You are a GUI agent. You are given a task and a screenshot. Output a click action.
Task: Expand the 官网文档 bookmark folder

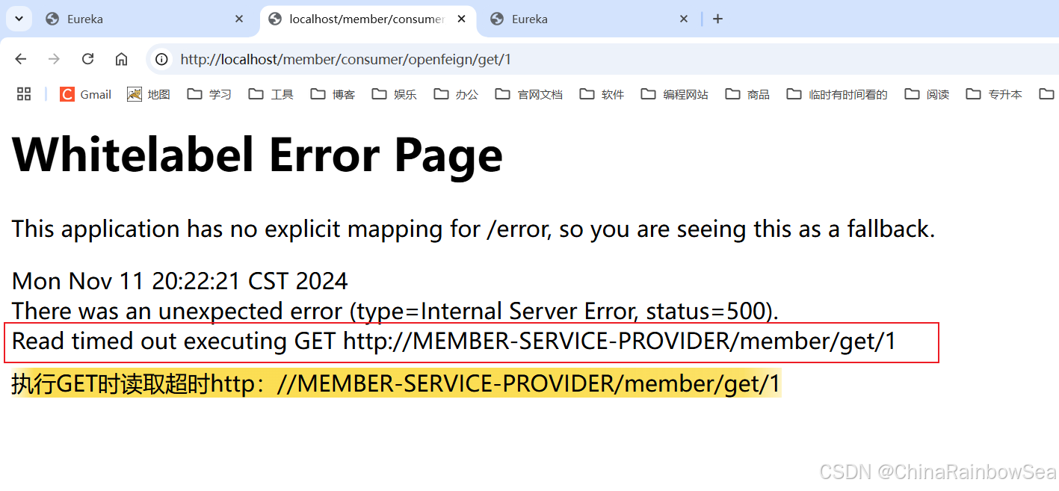[x=529, y=94]
